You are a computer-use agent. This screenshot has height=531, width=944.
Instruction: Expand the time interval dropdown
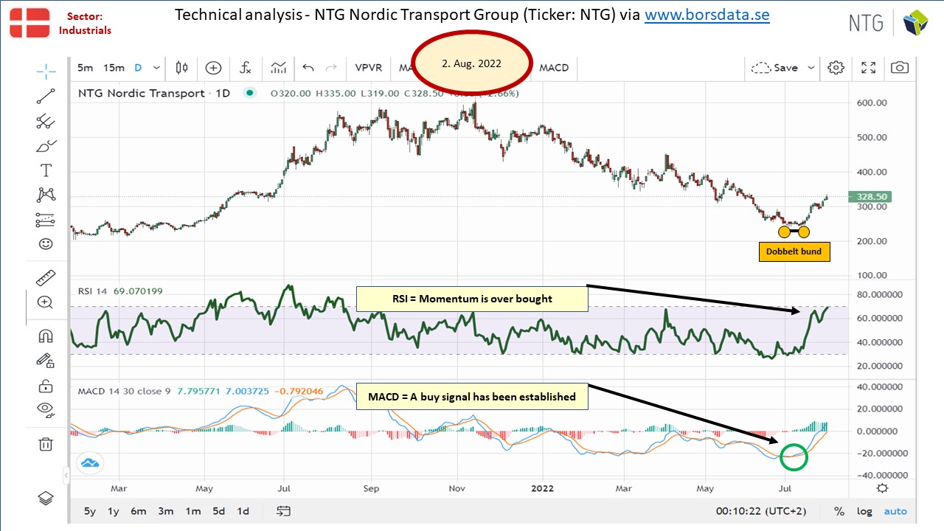[156, 68]
